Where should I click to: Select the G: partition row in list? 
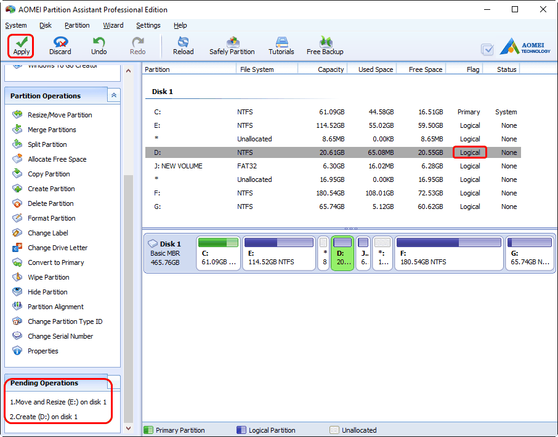point(333,207)
